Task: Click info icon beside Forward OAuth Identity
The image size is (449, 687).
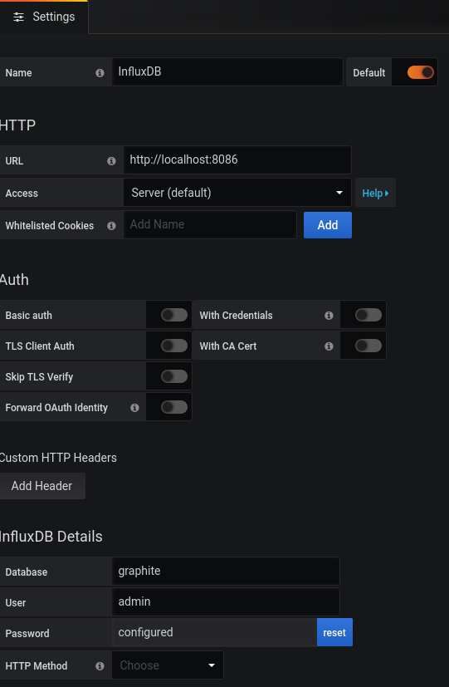Action: [x=134, y=408]
